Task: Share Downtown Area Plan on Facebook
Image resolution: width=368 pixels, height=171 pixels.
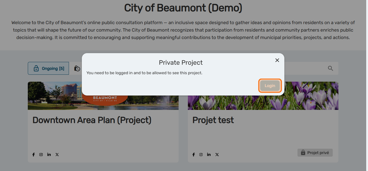Action: (x=33, y=155)
